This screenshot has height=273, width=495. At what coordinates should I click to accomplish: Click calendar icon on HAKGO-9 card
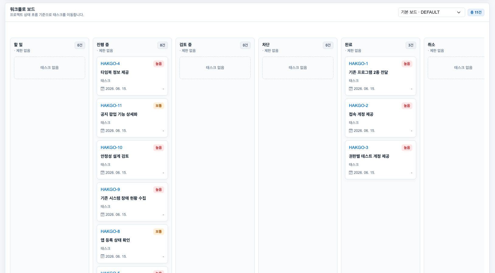pyautogui.click(x=103, y=215)
